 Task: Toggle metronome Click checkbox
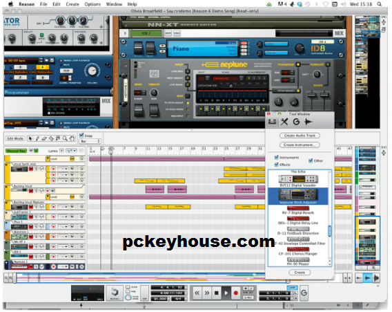[128, 287]
